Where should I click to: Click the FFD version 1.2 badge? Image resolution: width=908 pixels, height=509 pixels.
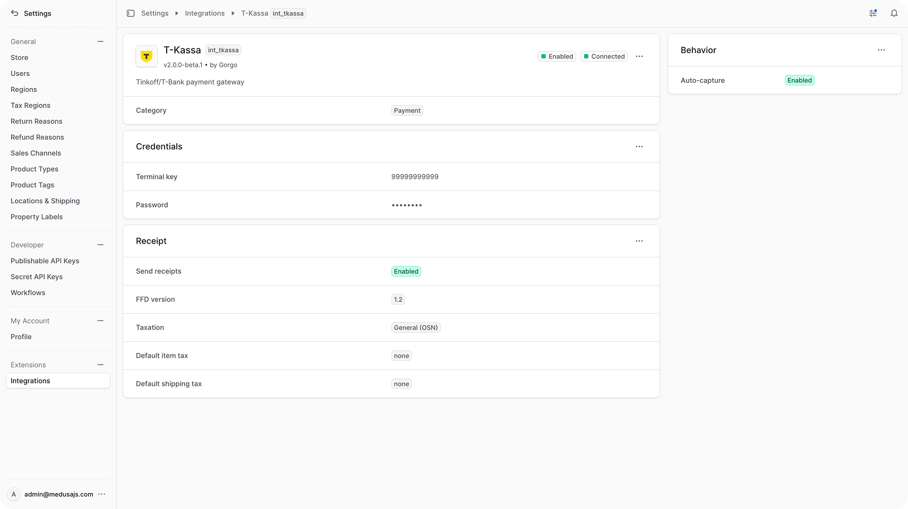point(398,299)
